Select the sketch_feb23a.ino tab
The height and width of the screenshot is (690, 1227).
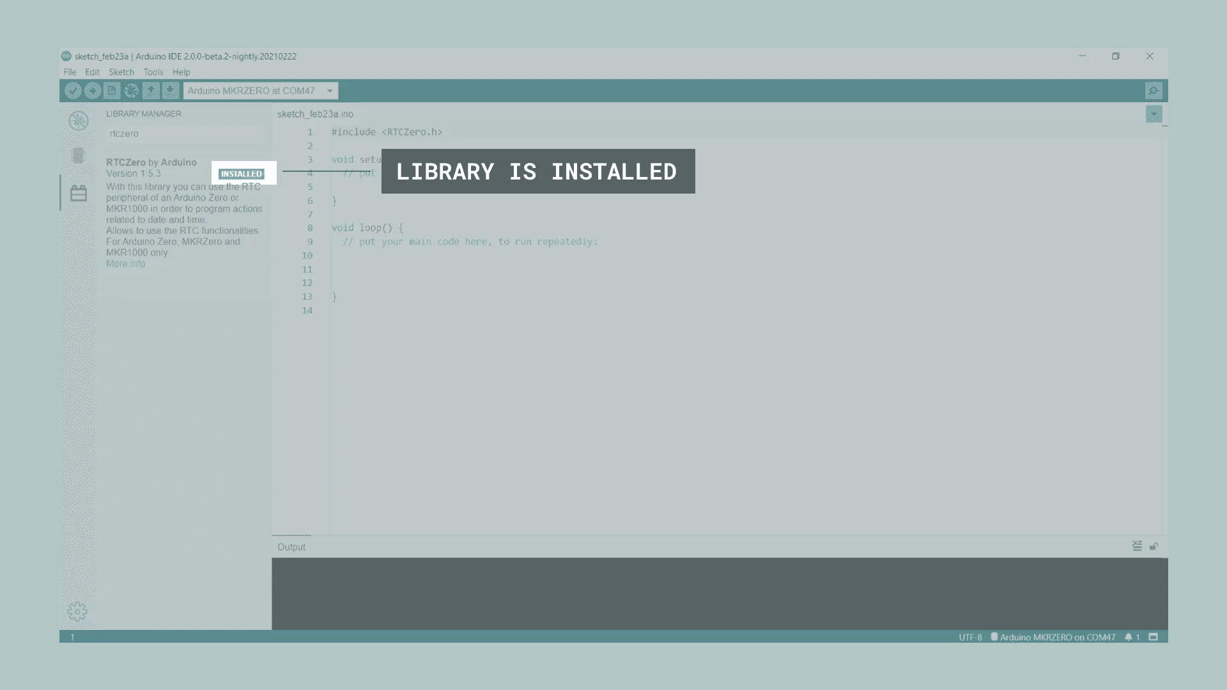coord(315,114)
